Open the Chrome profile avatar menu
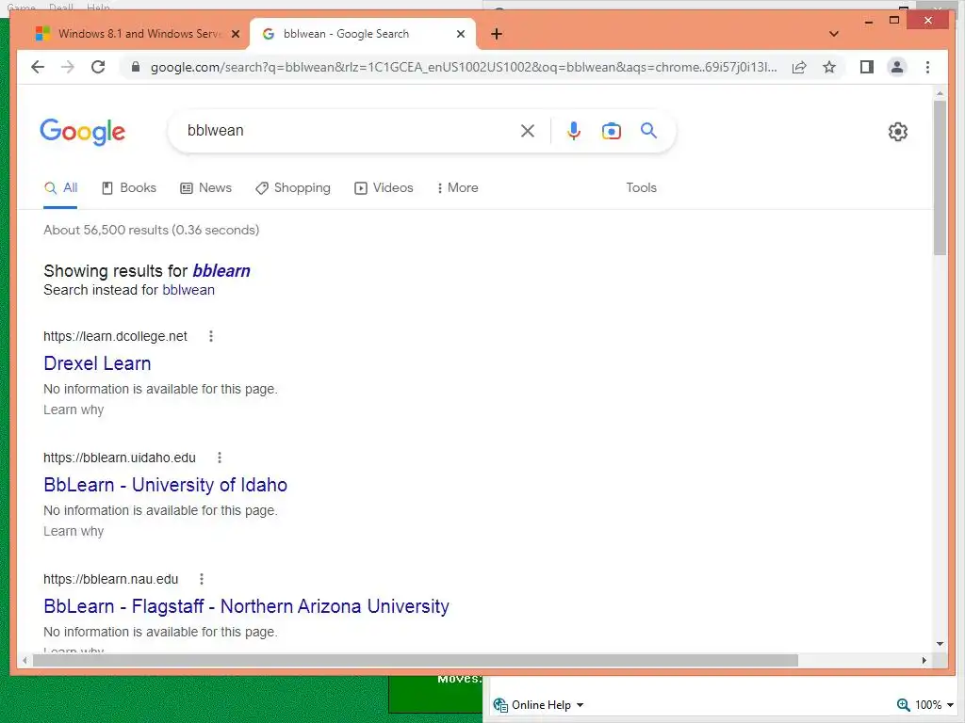 897,67
